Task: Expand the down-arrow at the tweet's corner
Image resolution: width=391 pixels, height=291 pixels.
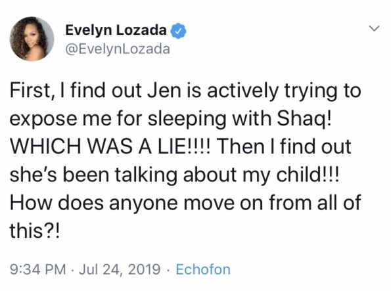Action: (x=375, y=28)
